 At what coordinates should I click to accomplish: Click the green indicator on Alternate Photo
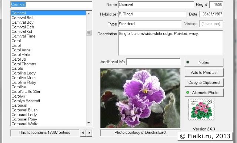[188, 92]
